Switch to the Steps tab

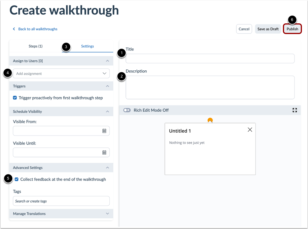click(35, 46)
